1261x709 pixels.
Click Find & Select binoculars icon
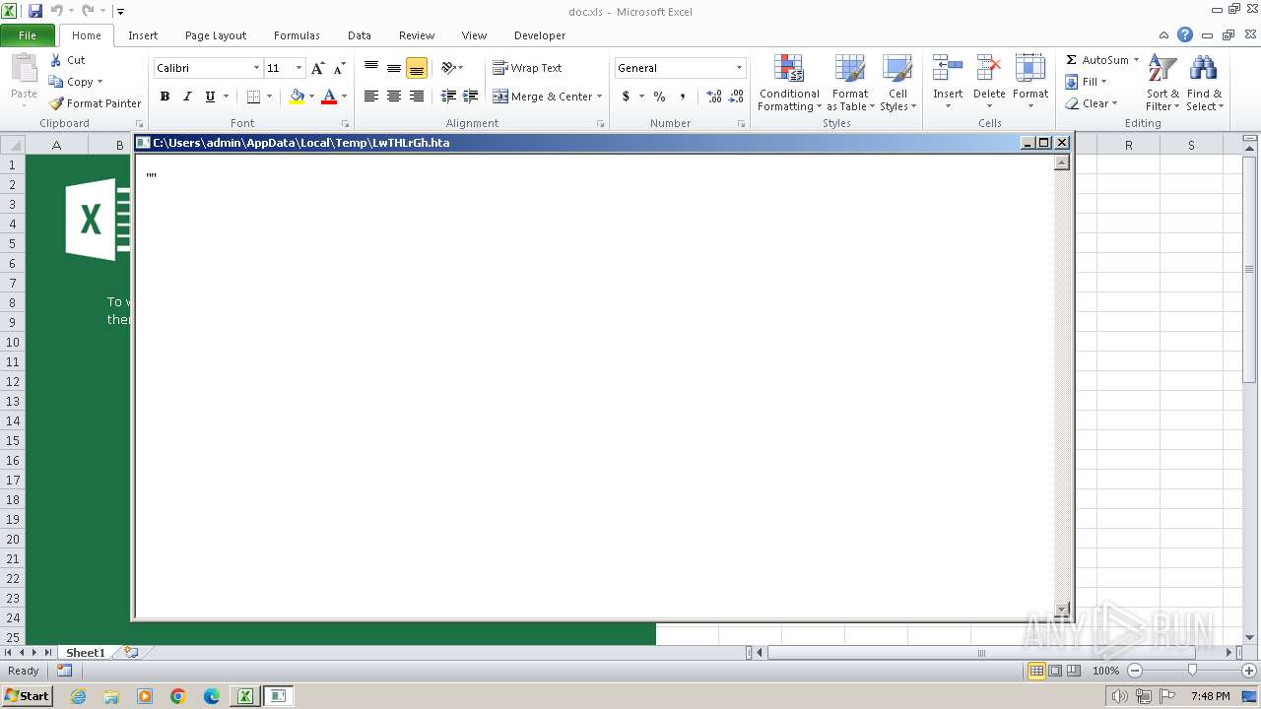pyautogui.click(x=1203, y=69)
